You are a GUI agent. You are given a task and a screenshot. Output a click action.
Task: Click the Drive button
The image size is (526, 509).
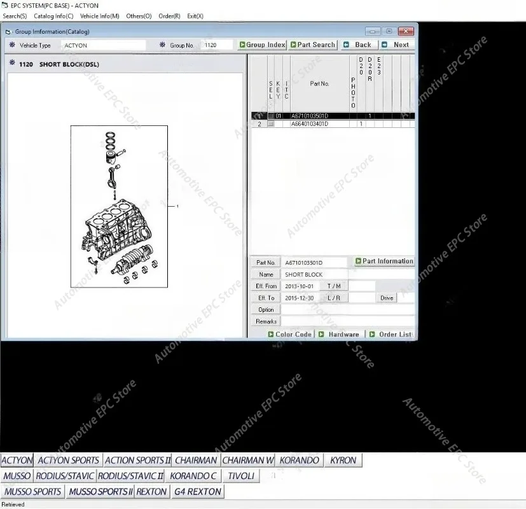[x=387, y=298]
